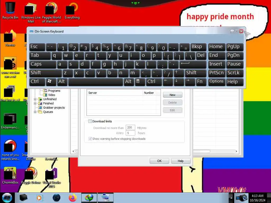Toggle the left Shift key
271x203 pixels.
(46, 73)
